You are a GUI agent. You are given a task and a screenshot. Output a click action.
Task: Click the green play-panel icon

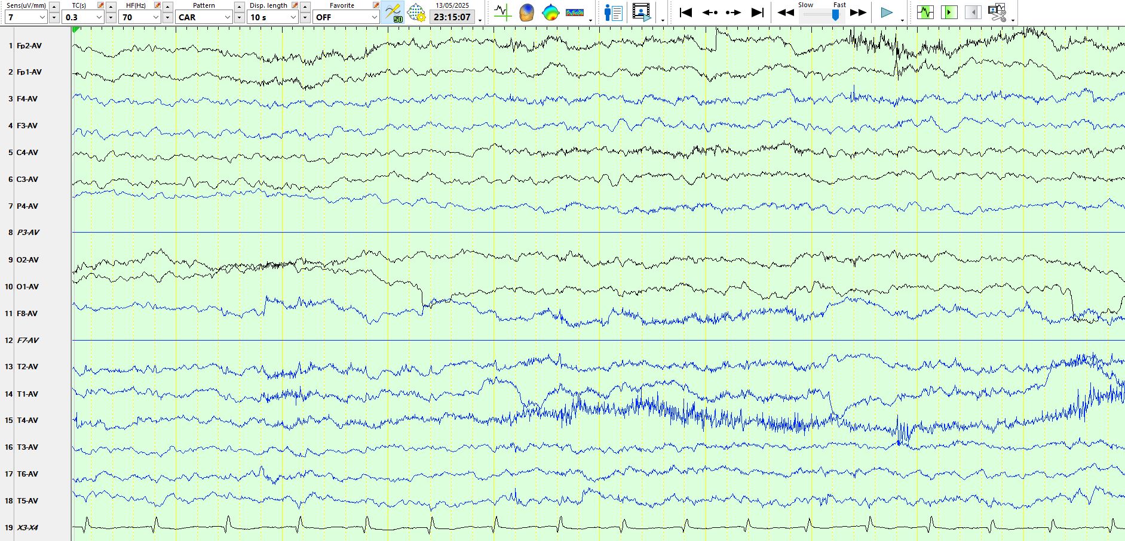coord(949,12)
